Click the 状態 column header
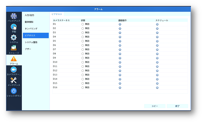 [x=83, y=20]
